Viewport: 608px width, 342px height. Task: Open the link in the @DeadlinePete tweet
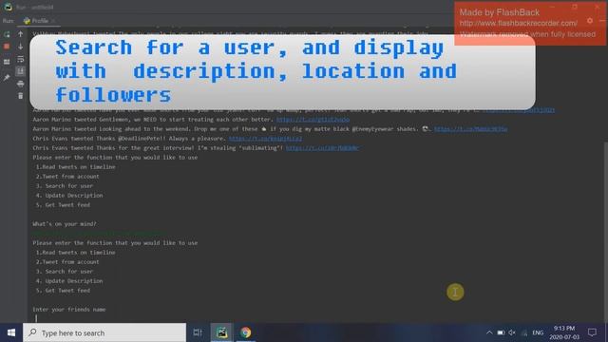265,139
